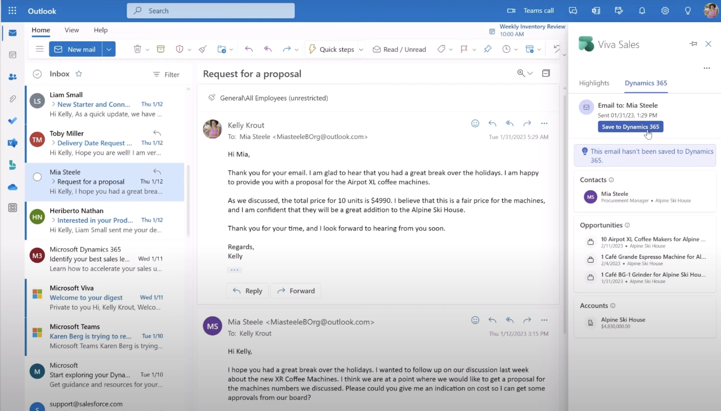Open Files attachments in left sidebar
The height and width of the screenshot is (411, 721).
tap(12, 99)
